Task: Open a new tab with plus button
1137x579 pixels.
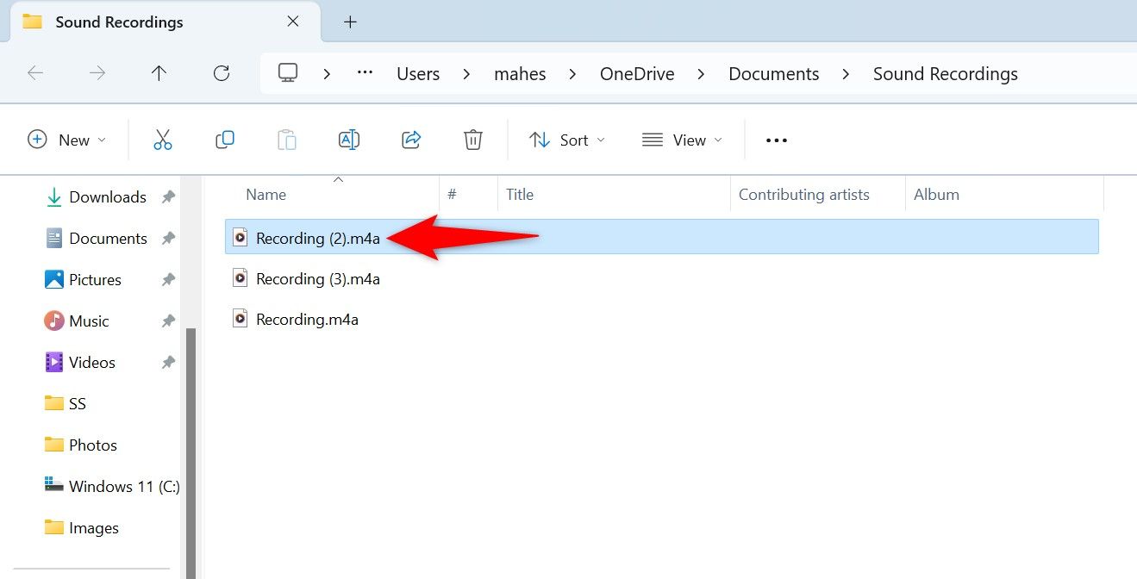Action: point(350,22)
